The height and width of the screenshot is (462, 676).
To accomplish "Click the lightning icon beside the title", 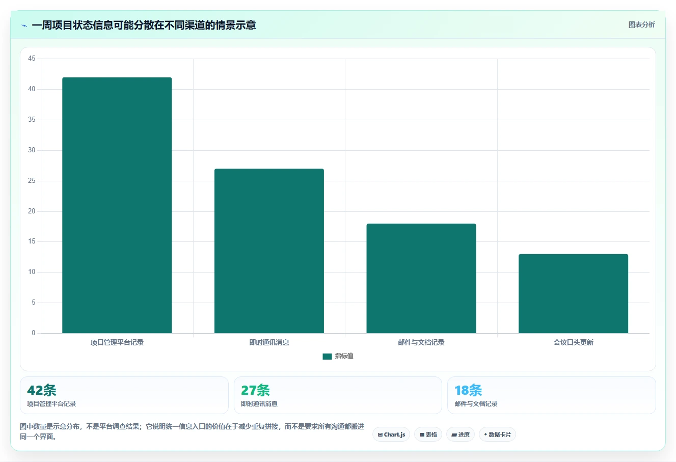I will click(24, 25).
